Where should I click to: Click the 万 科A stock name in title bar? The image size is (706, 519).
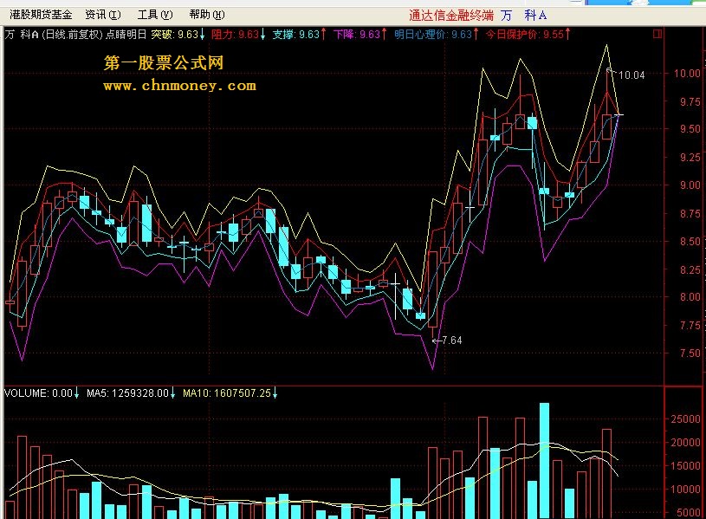523,16
